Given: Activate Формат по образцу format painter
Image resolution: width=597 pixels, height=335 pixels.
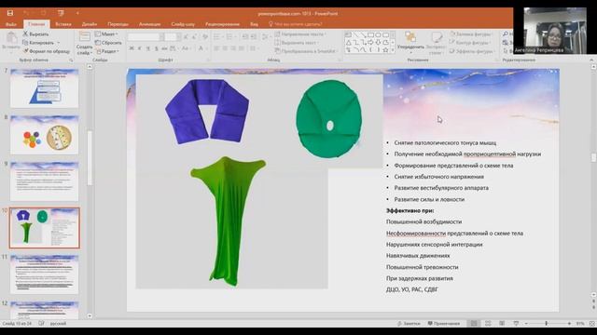Looking at the screenshot, I should (x=47, y=51).
